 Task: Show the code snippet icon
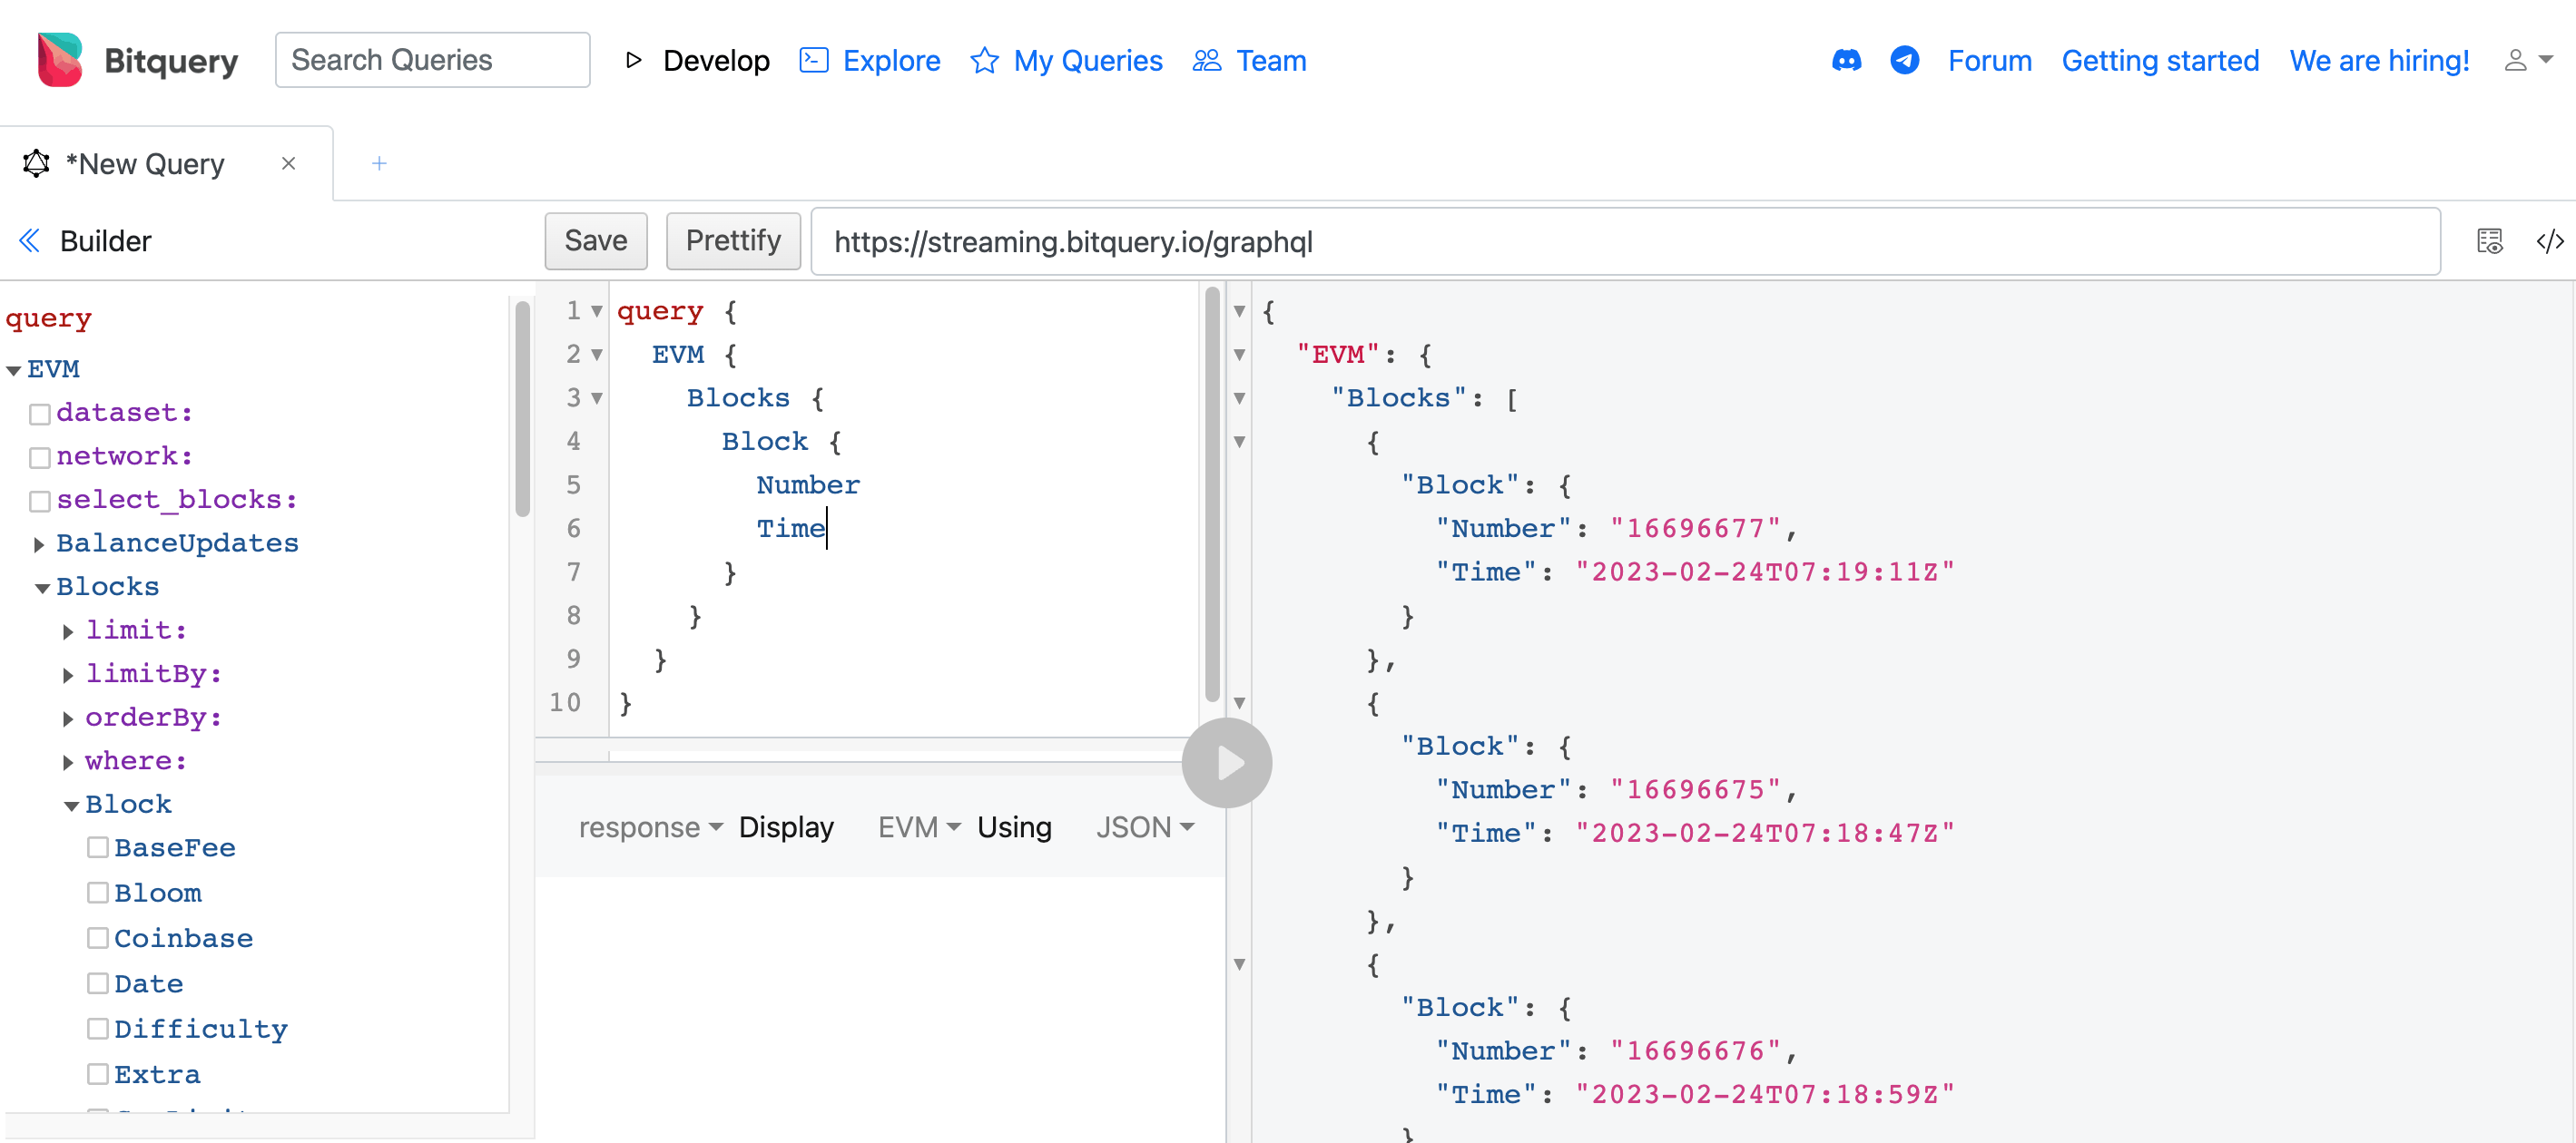[x=2549, y=240]
